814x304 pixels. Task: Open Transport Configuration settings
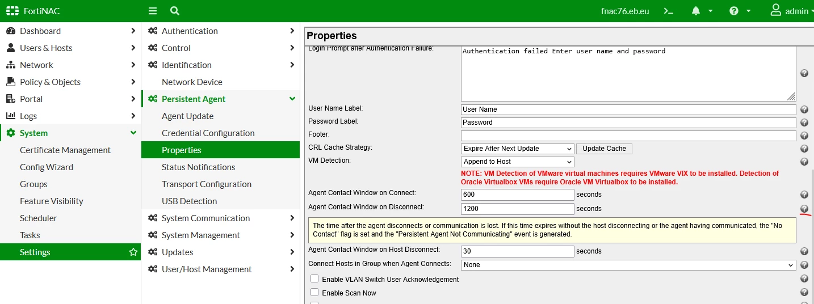click(x=207, y=184)
